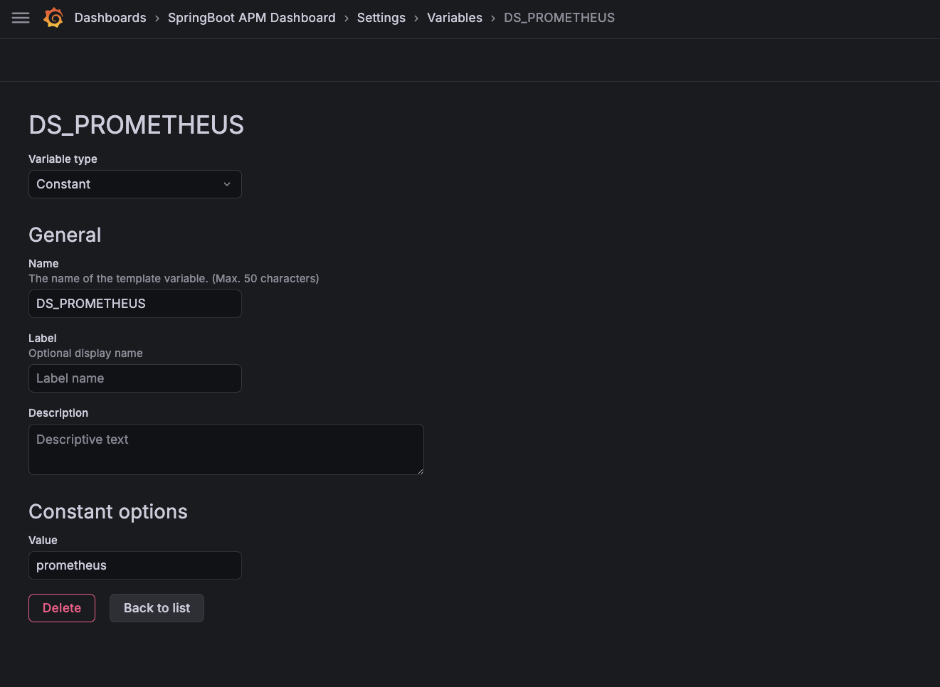Go to the Dashboards breadcrumb
This screenshot has width=940, height=687.
(110, 18)
